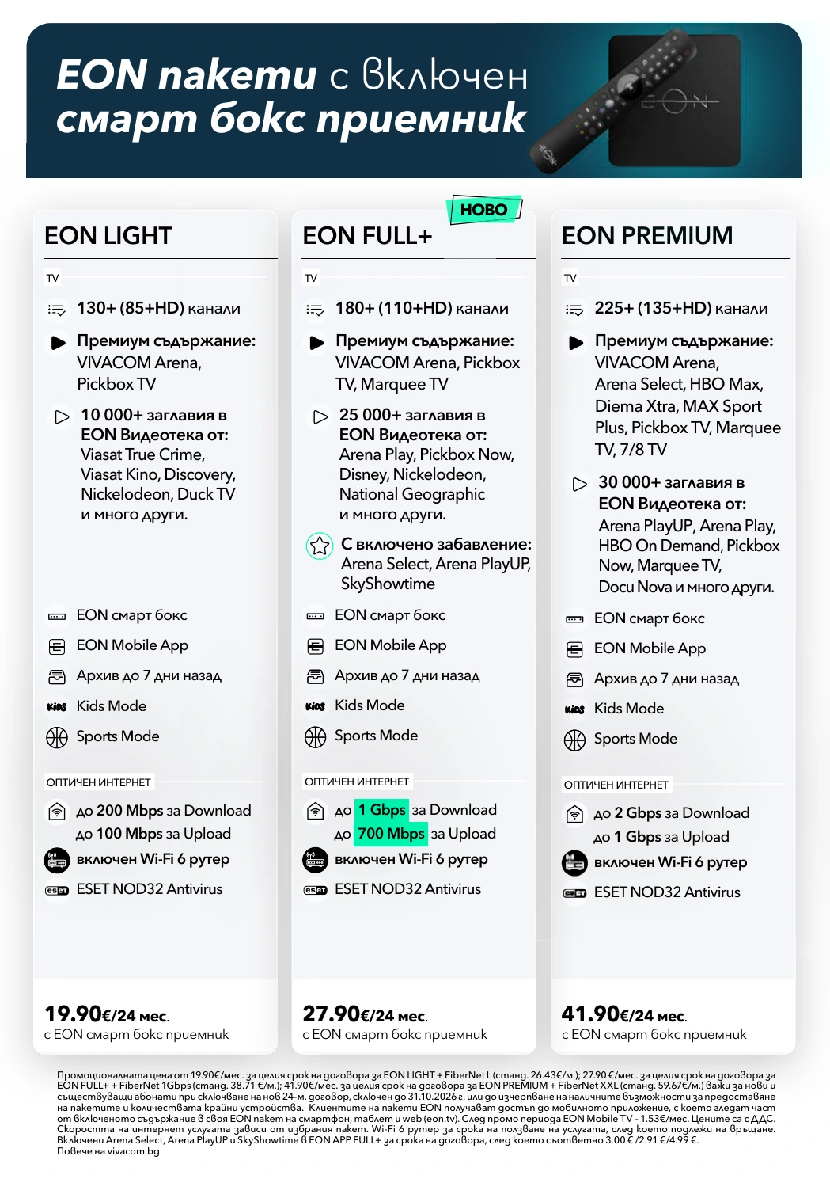Click the green НОВО badge
Screen dimensions: 830x1179
pos(484,210)
